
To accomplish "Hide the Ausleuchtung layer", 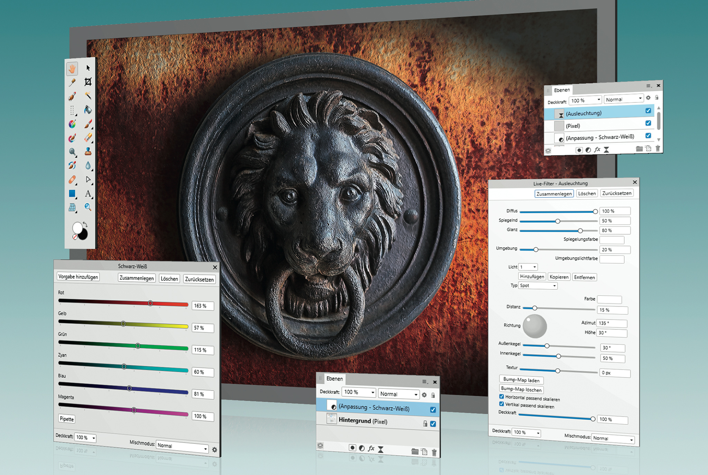I will coord(648,111).
